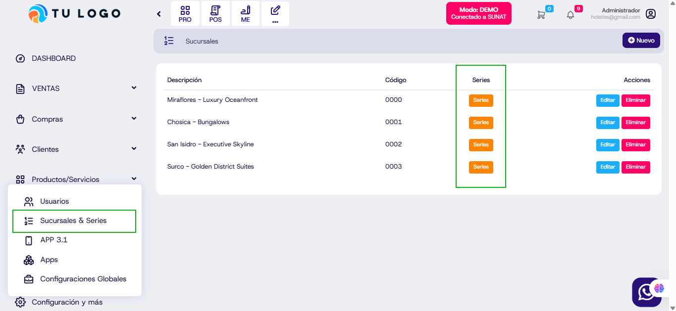Open the edit pencil shortcut icon
676x311 pixels.
[x=275, y=14]
